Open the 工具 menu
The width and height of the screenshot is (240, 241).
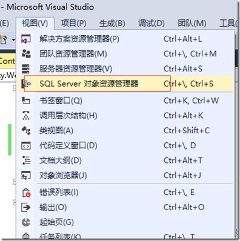coord(228,24)
